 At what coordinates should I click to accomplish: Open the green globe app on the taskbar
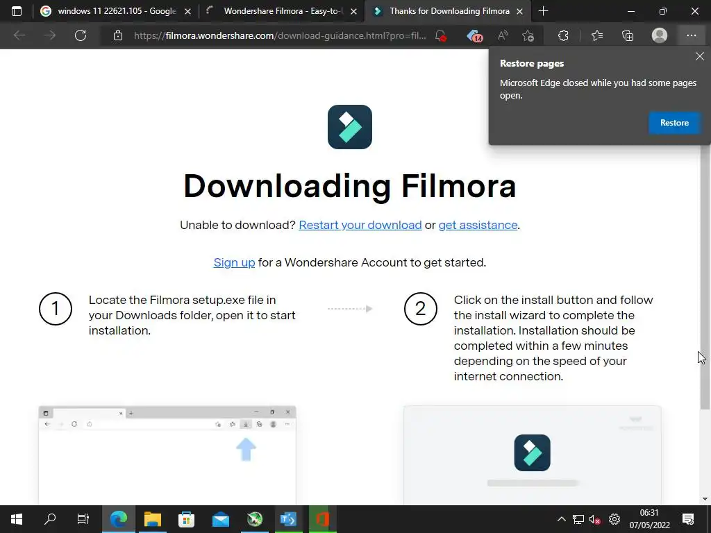tap(254, 519)
